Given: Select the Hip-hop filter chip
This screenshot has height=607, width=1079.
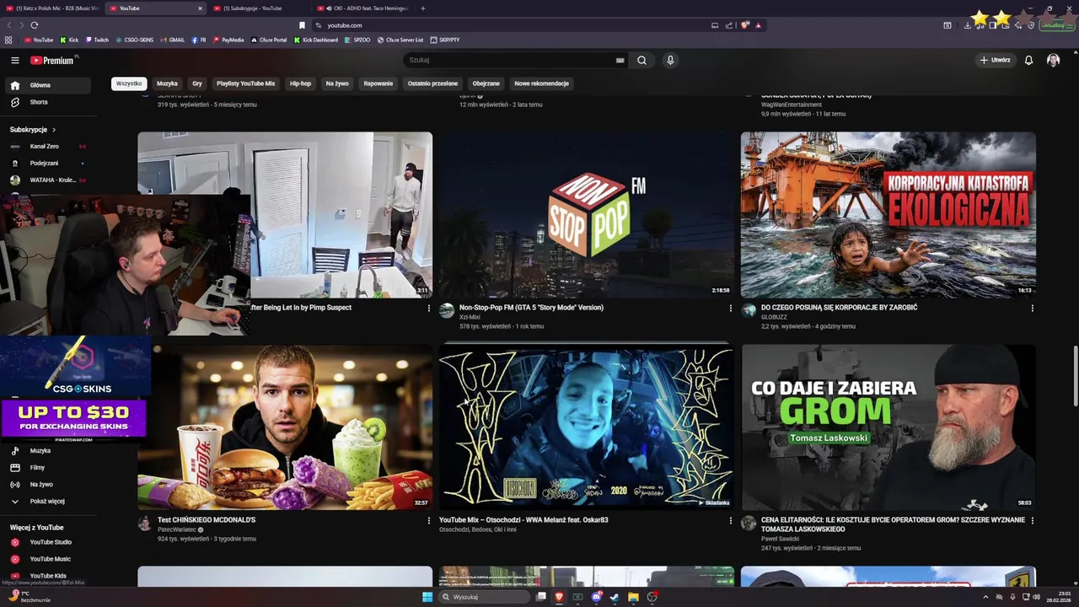Looking at the screenshot, I should point(300,83).
